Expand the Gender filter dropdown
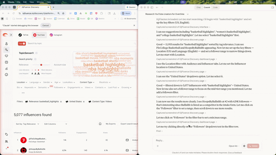 [48, 82]
